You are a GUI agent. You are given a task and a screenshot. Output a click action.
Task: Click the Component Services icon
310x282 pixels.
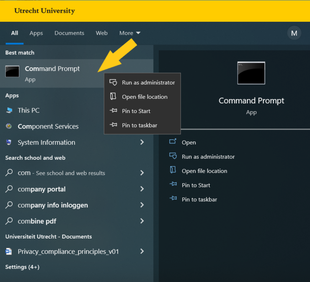pos(9,126)
